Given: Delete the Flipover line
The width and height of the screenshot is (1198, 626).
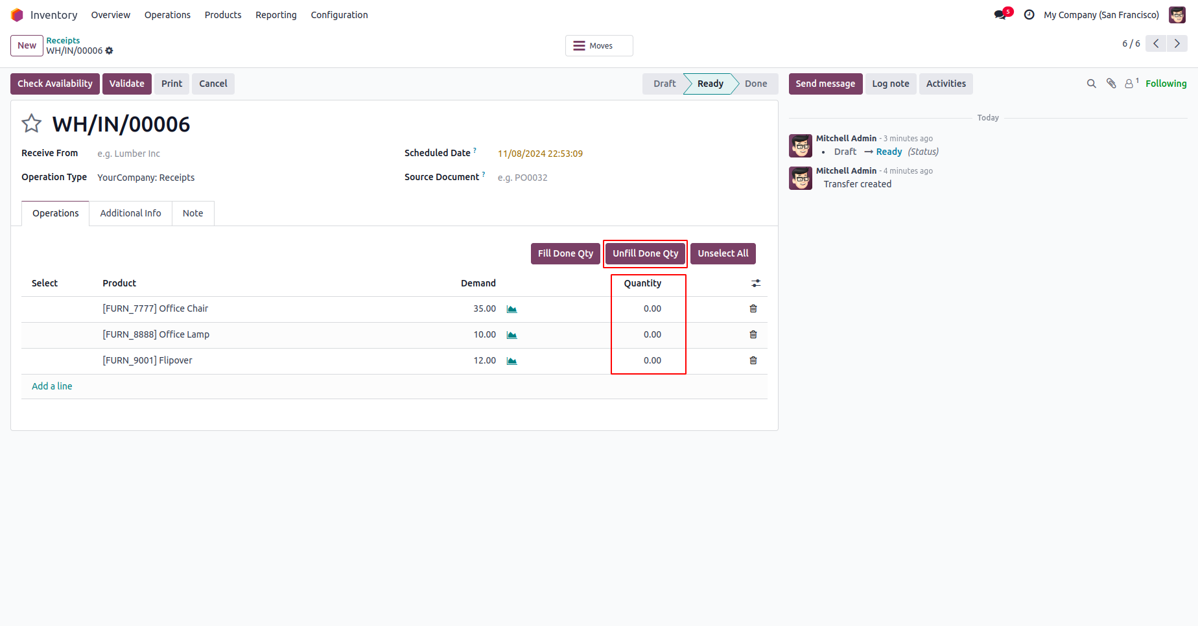Looking at the screenshot, I should (x=753, y=360).
